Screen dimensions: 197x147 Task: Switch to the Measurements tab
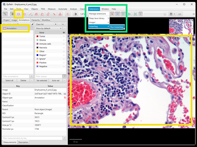tap(10, 142)
